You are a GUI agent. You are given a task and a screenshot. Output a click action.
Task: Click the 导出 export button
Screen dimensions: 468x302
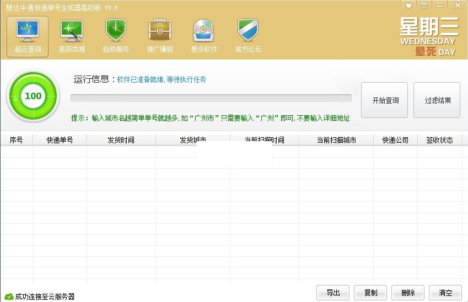[x=333, y=293]
